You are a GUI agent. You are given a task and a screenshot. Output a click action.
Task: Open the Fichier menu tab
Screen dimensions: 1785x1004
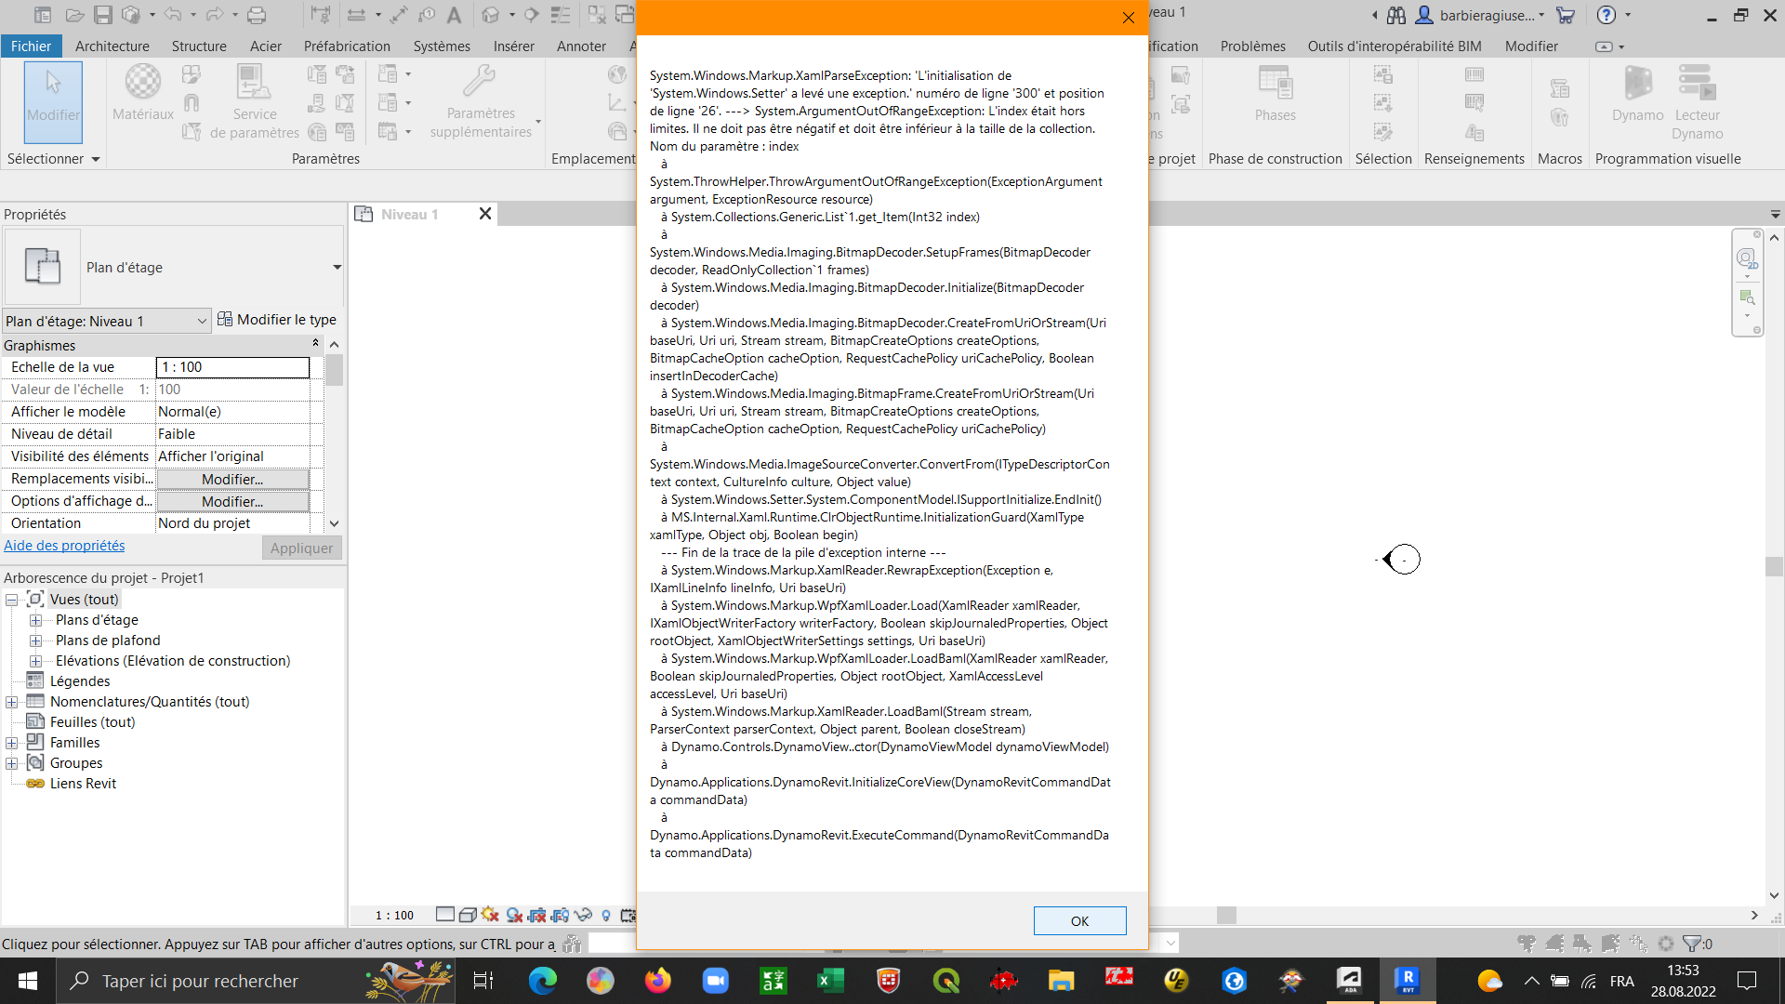(32, 46)
